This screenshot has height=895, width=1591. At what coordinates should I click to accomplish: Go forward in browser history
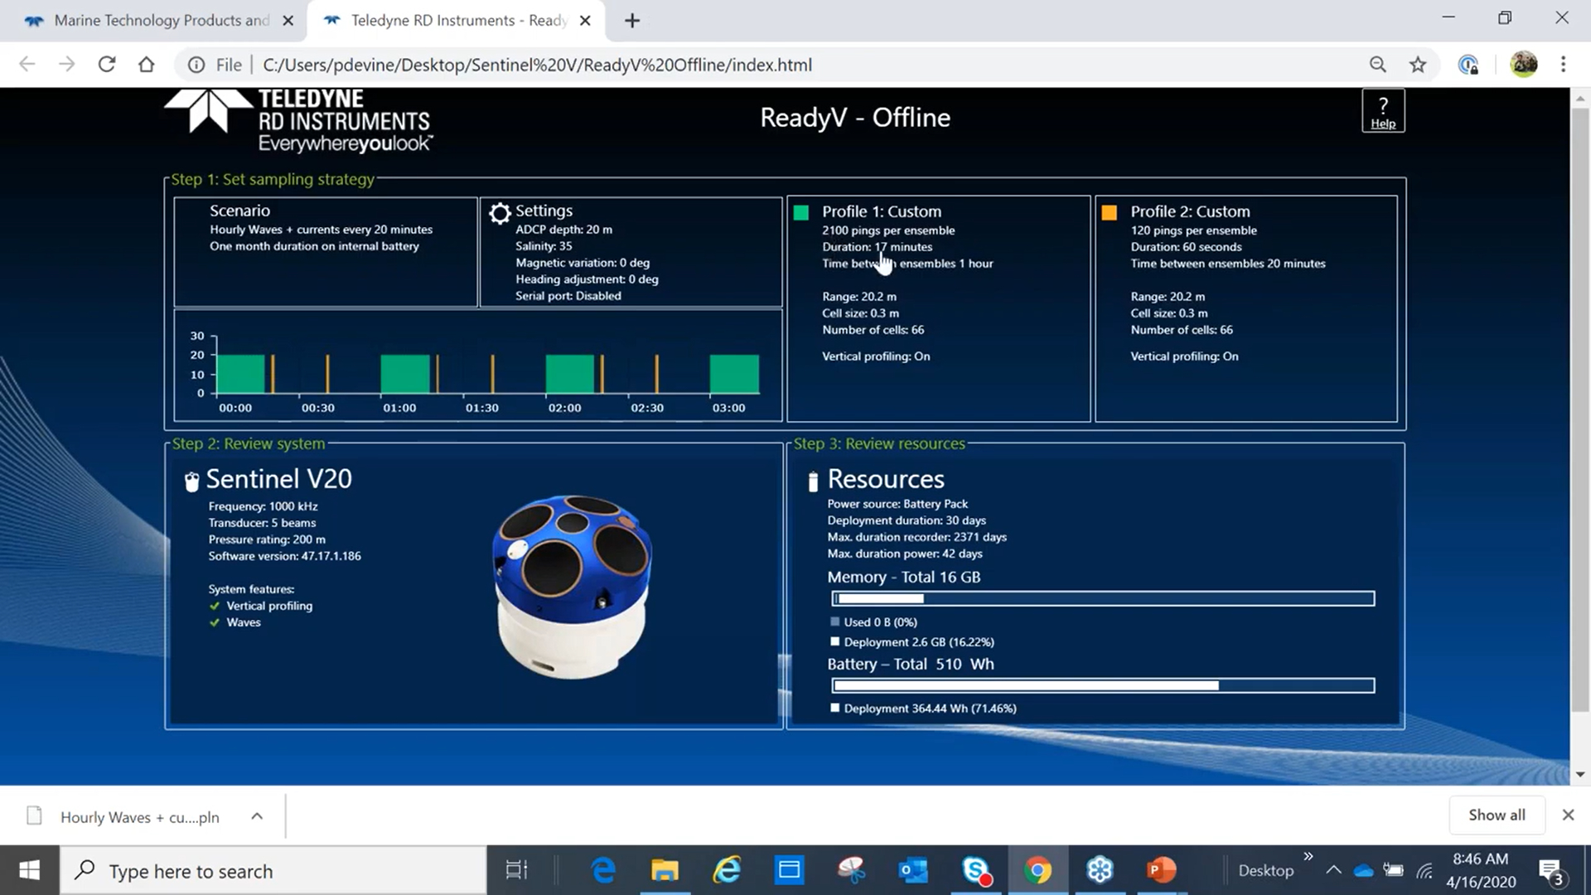(67, 65)
